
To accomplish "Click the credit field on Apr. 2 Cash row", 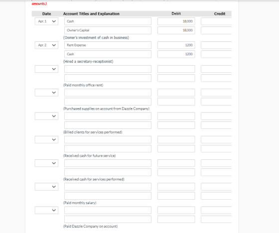I will click(x=216, y=54).
